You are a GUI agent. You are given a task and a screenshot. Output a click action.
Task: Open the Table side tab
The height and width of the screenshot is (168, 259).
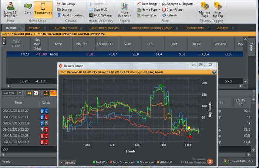[x=251, y=47]
